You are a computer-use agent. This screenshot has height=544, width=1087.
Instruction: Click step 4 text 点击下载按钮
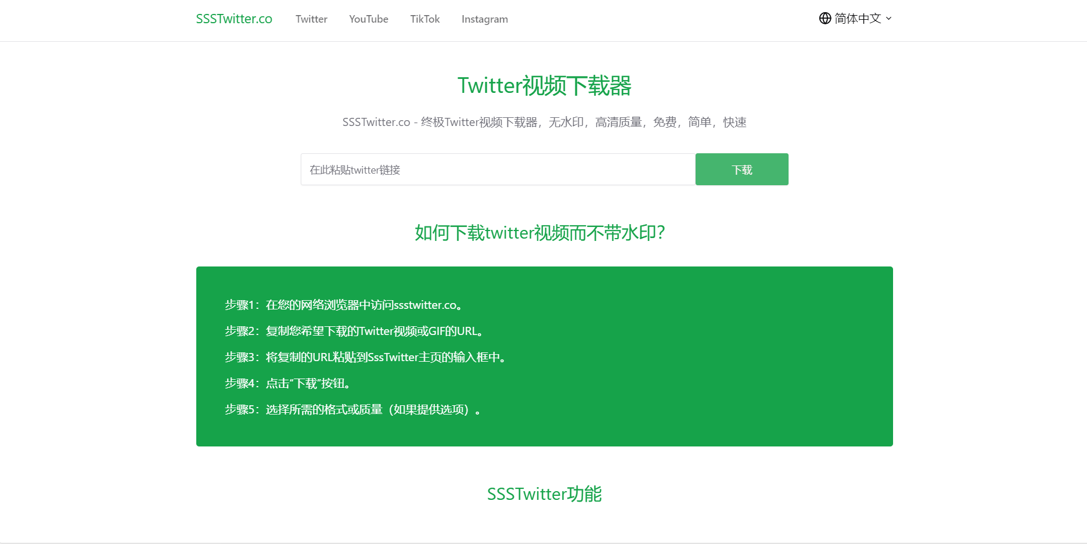[x=287, y=383]
